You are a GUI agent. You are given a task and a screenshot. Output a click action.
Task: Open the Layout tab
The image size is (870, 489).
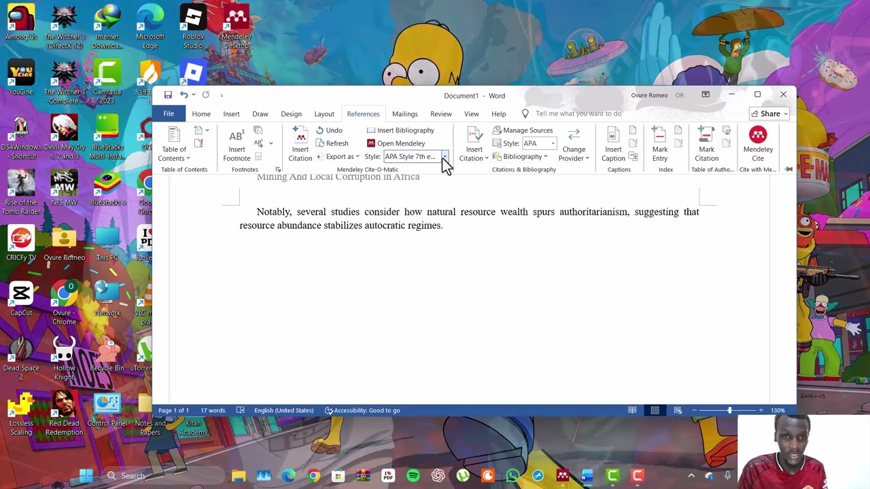click(324, 114)
